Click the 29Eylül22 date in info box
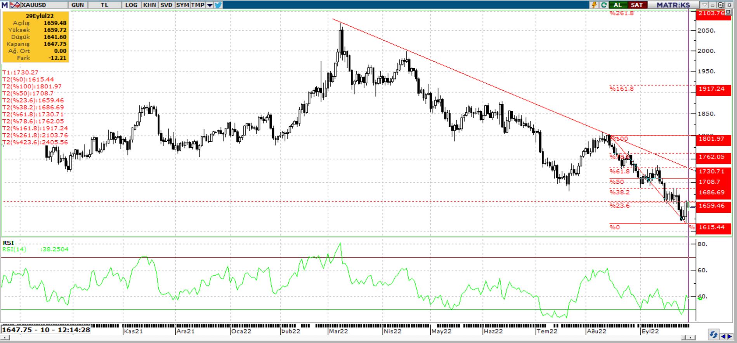This screenshot has width=737, height=343. tap(40, 16)
